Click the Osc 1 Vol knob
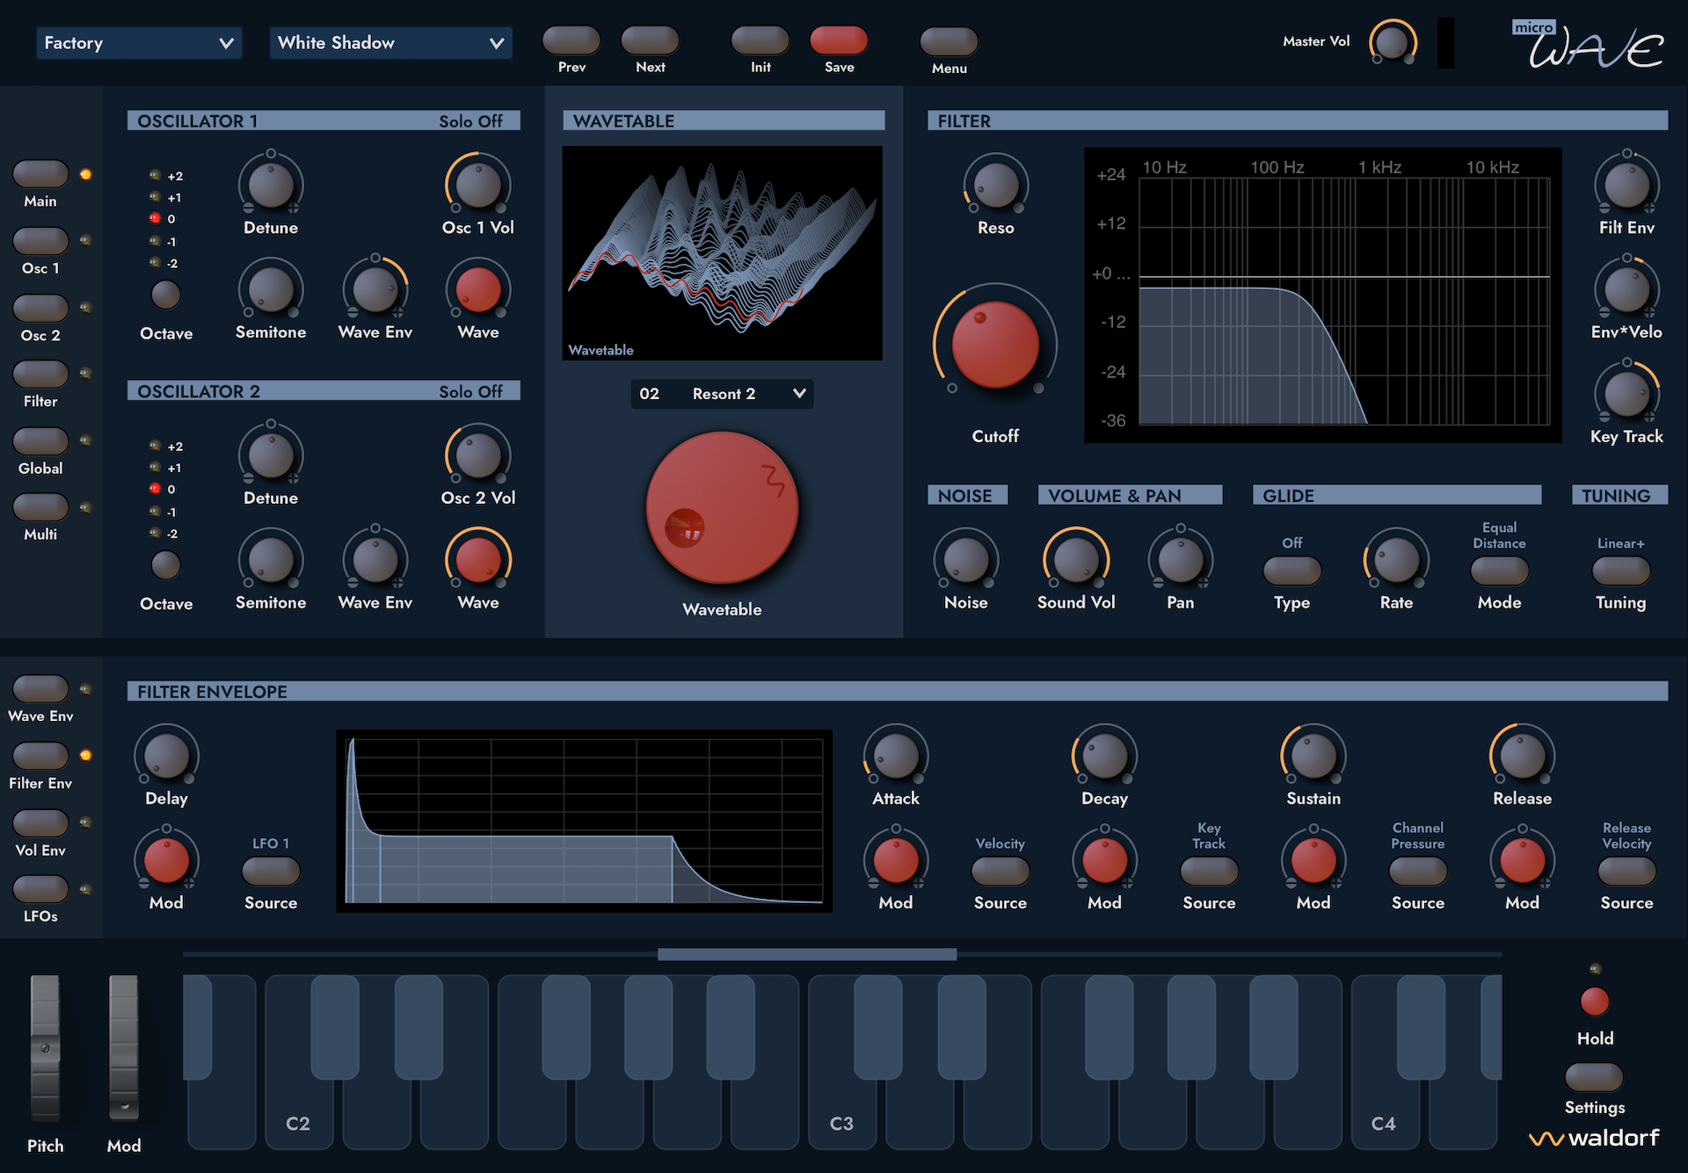The width and height of the screenshot is (1688, 1173). 477,185
